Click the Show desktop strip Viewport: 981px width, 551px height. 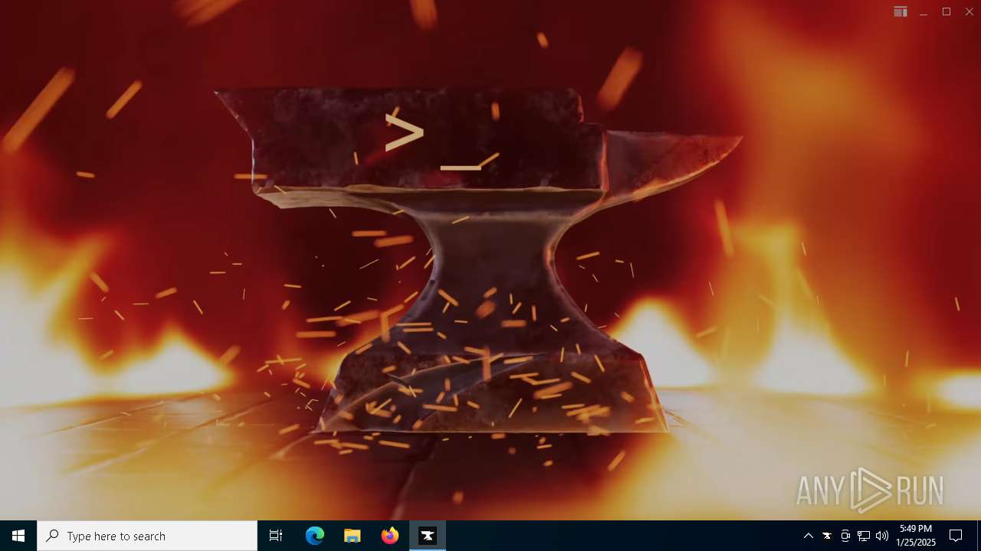979,536
